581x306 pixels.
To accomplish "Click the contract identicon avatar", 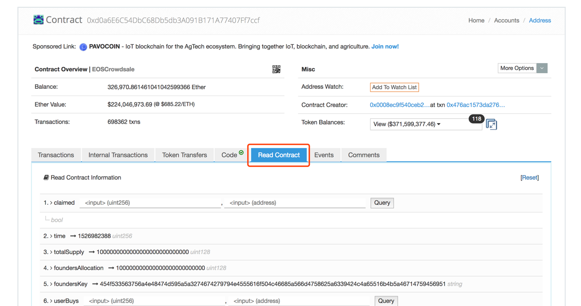I will (38, 19).
